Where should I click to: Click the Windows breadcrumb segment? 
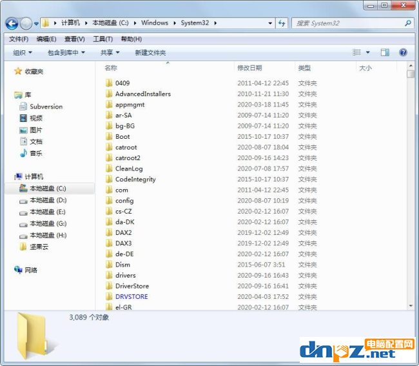coord(155,23)
